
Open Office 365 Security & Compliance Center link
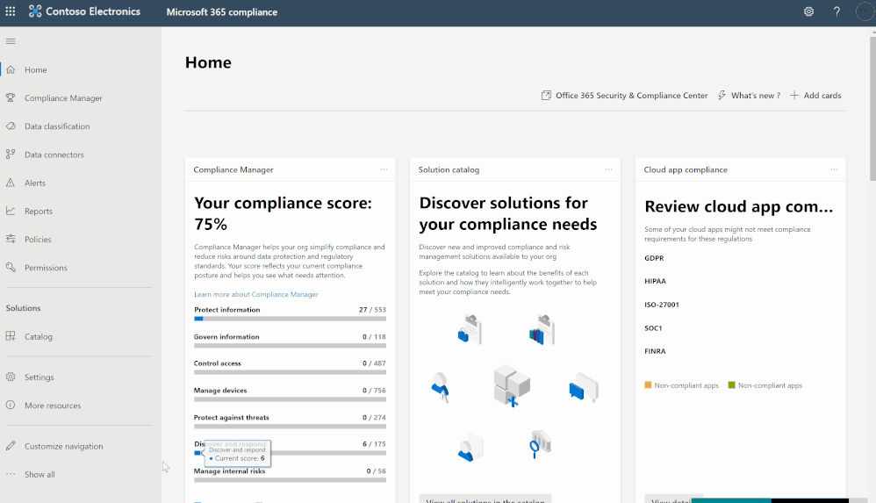point(631,96)
